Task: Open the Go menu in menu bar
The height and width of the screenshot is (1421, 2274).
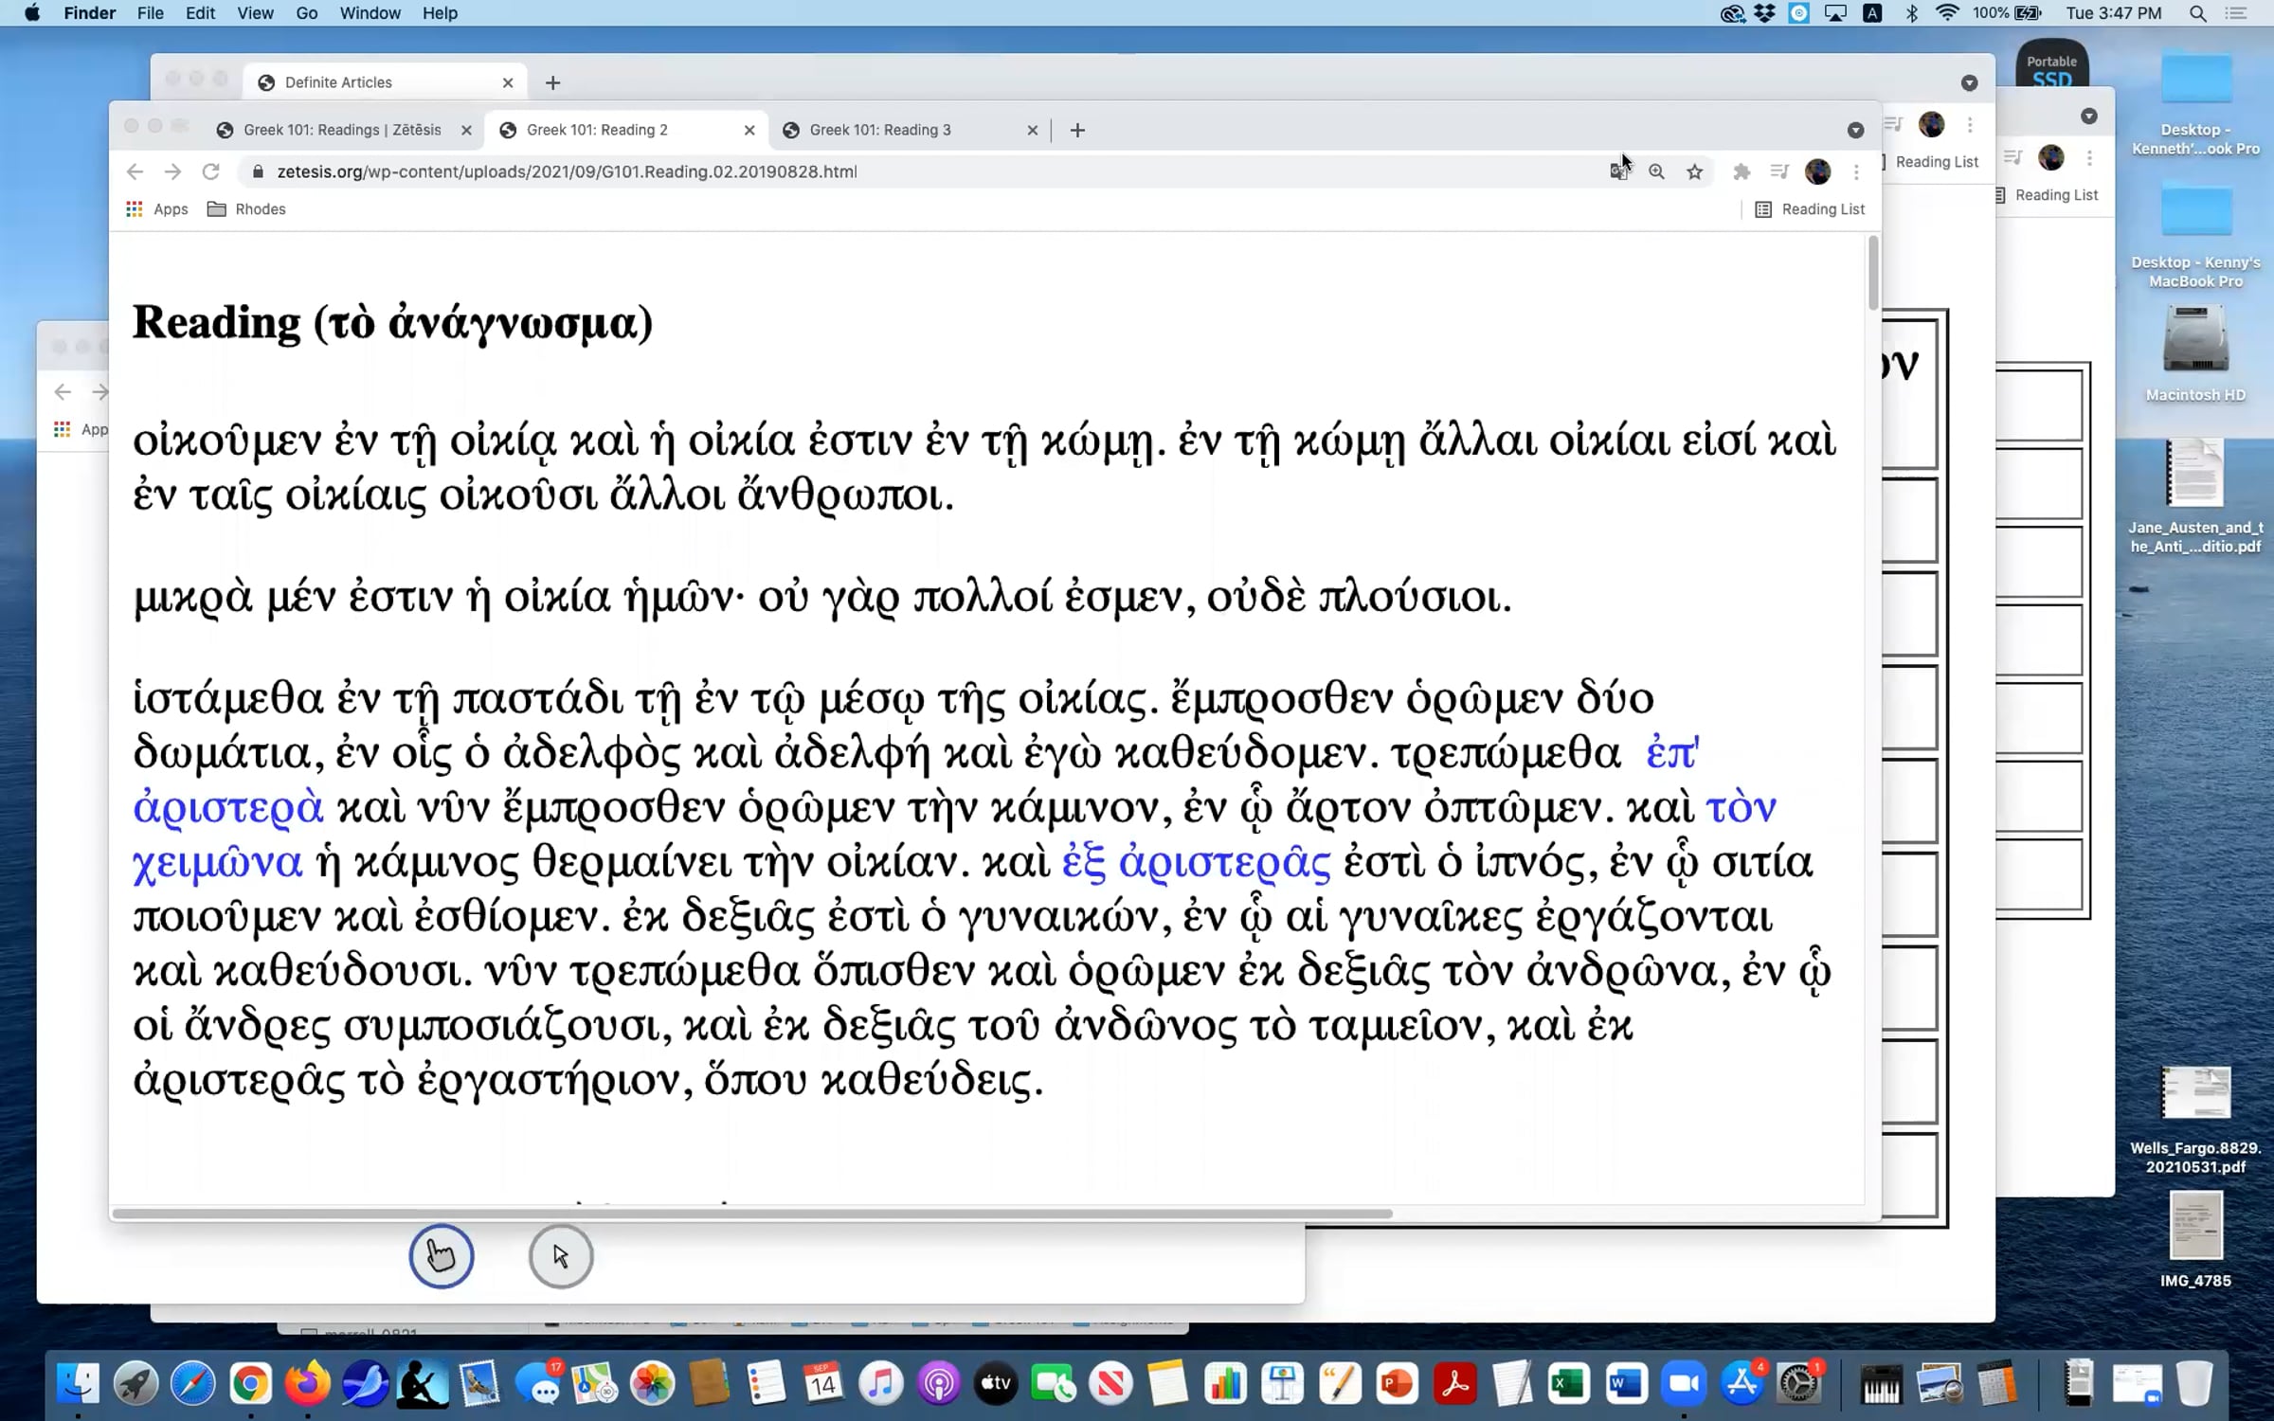Action: click(307, 13)
